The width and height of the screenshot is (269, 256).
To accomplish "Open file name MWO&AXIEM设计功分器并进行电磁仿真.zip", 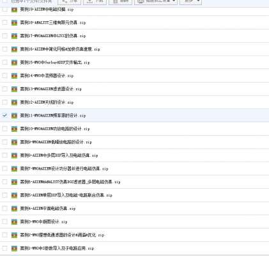I will (64, 168).
